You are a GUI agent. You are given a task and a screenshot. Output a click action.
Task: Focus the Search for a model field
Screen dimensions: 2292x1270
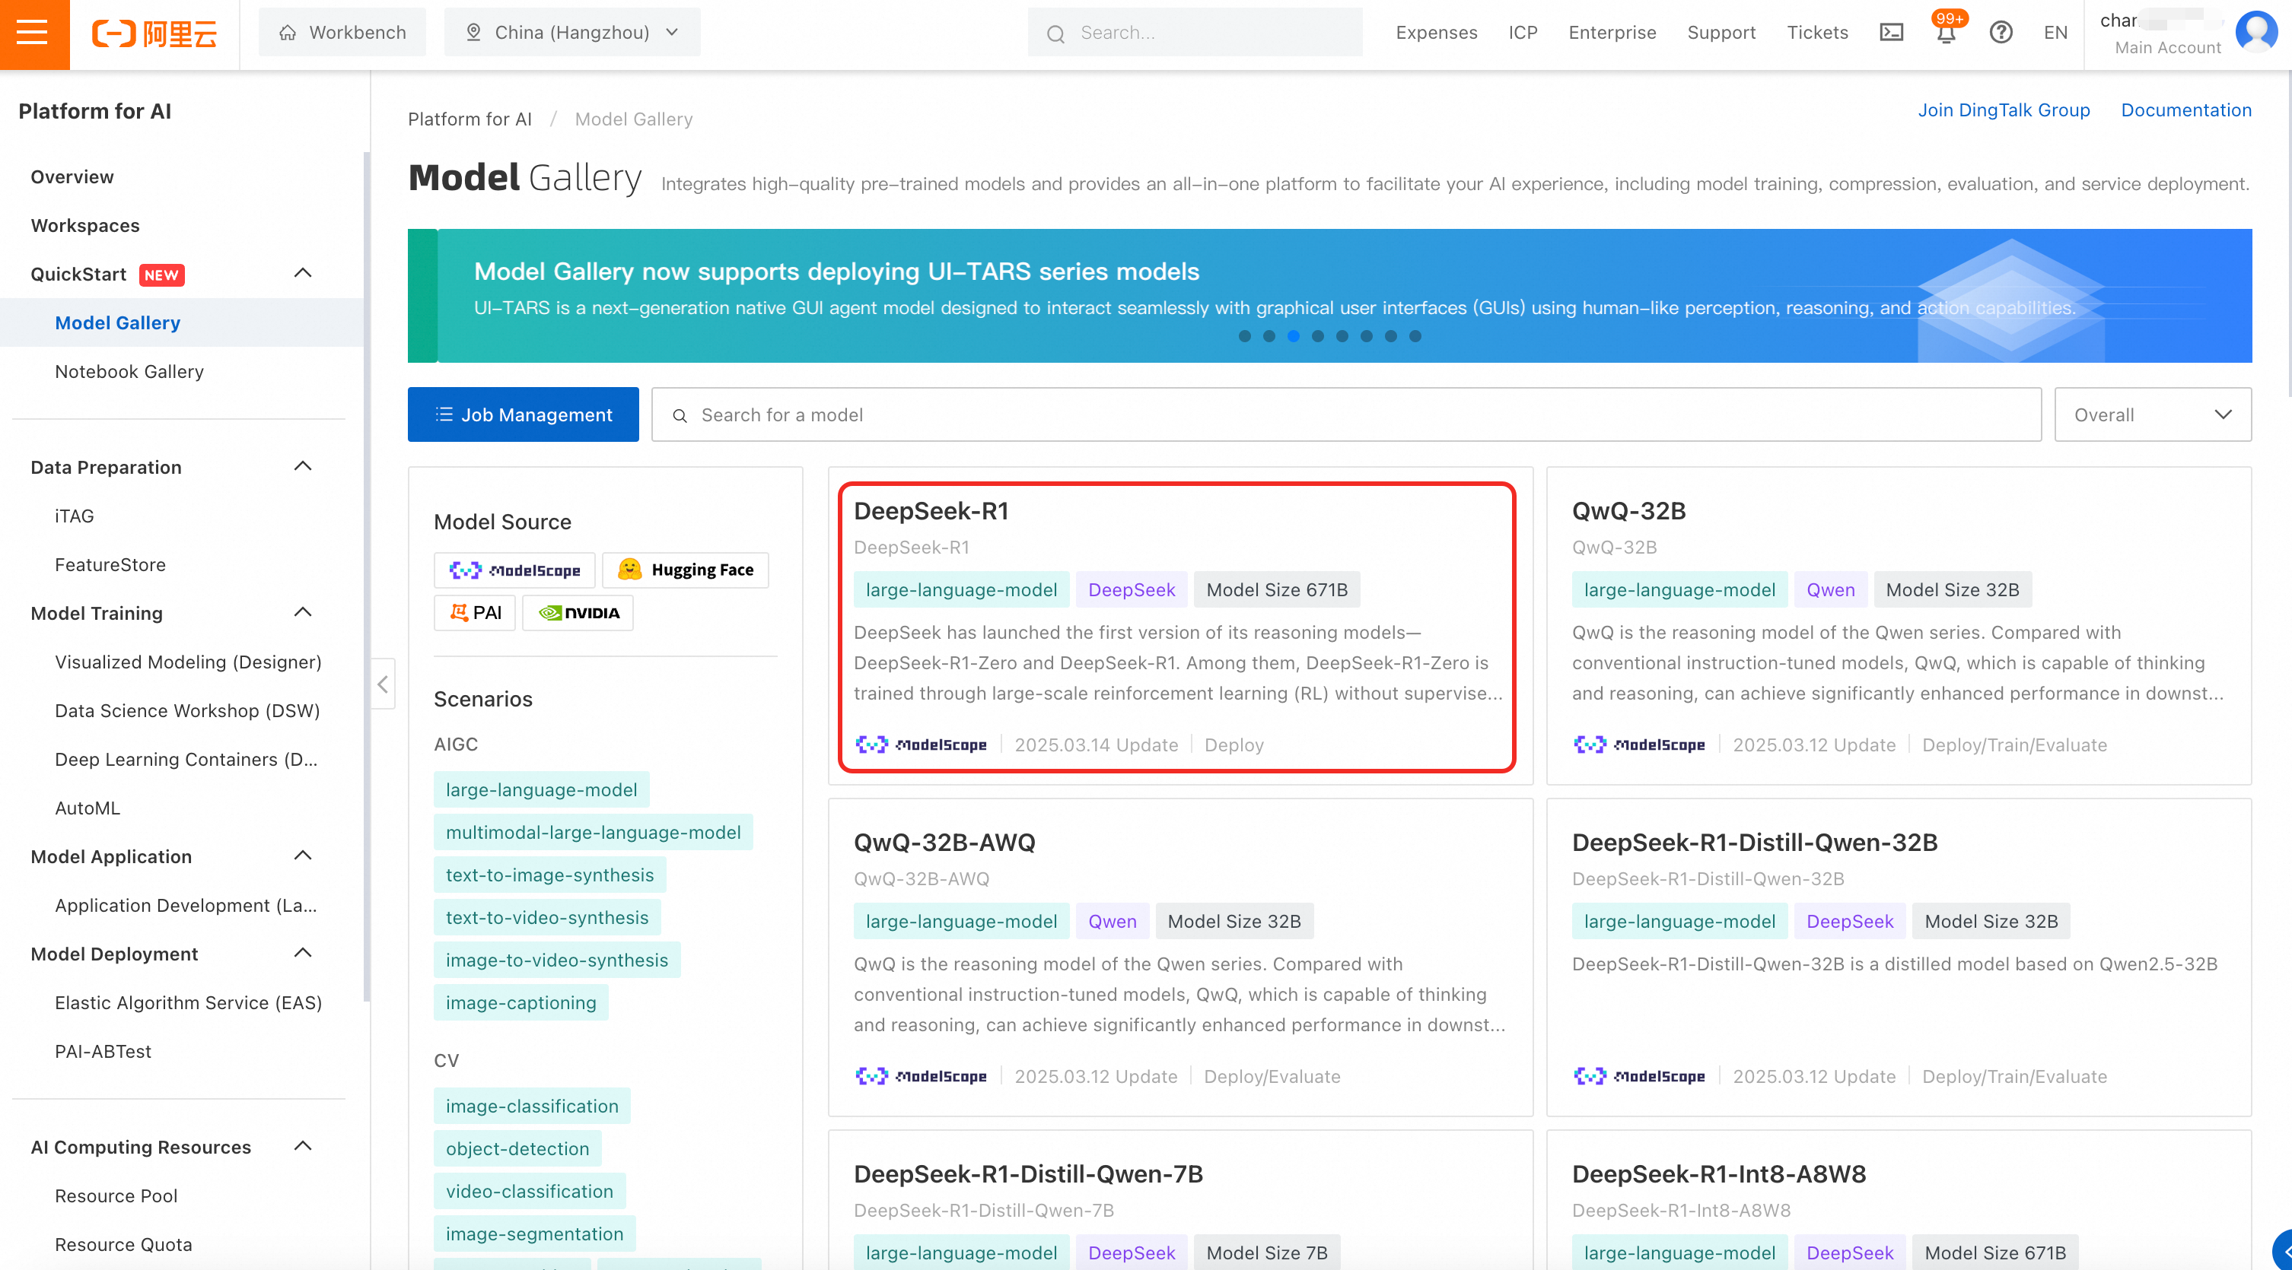click(1346, 414)
